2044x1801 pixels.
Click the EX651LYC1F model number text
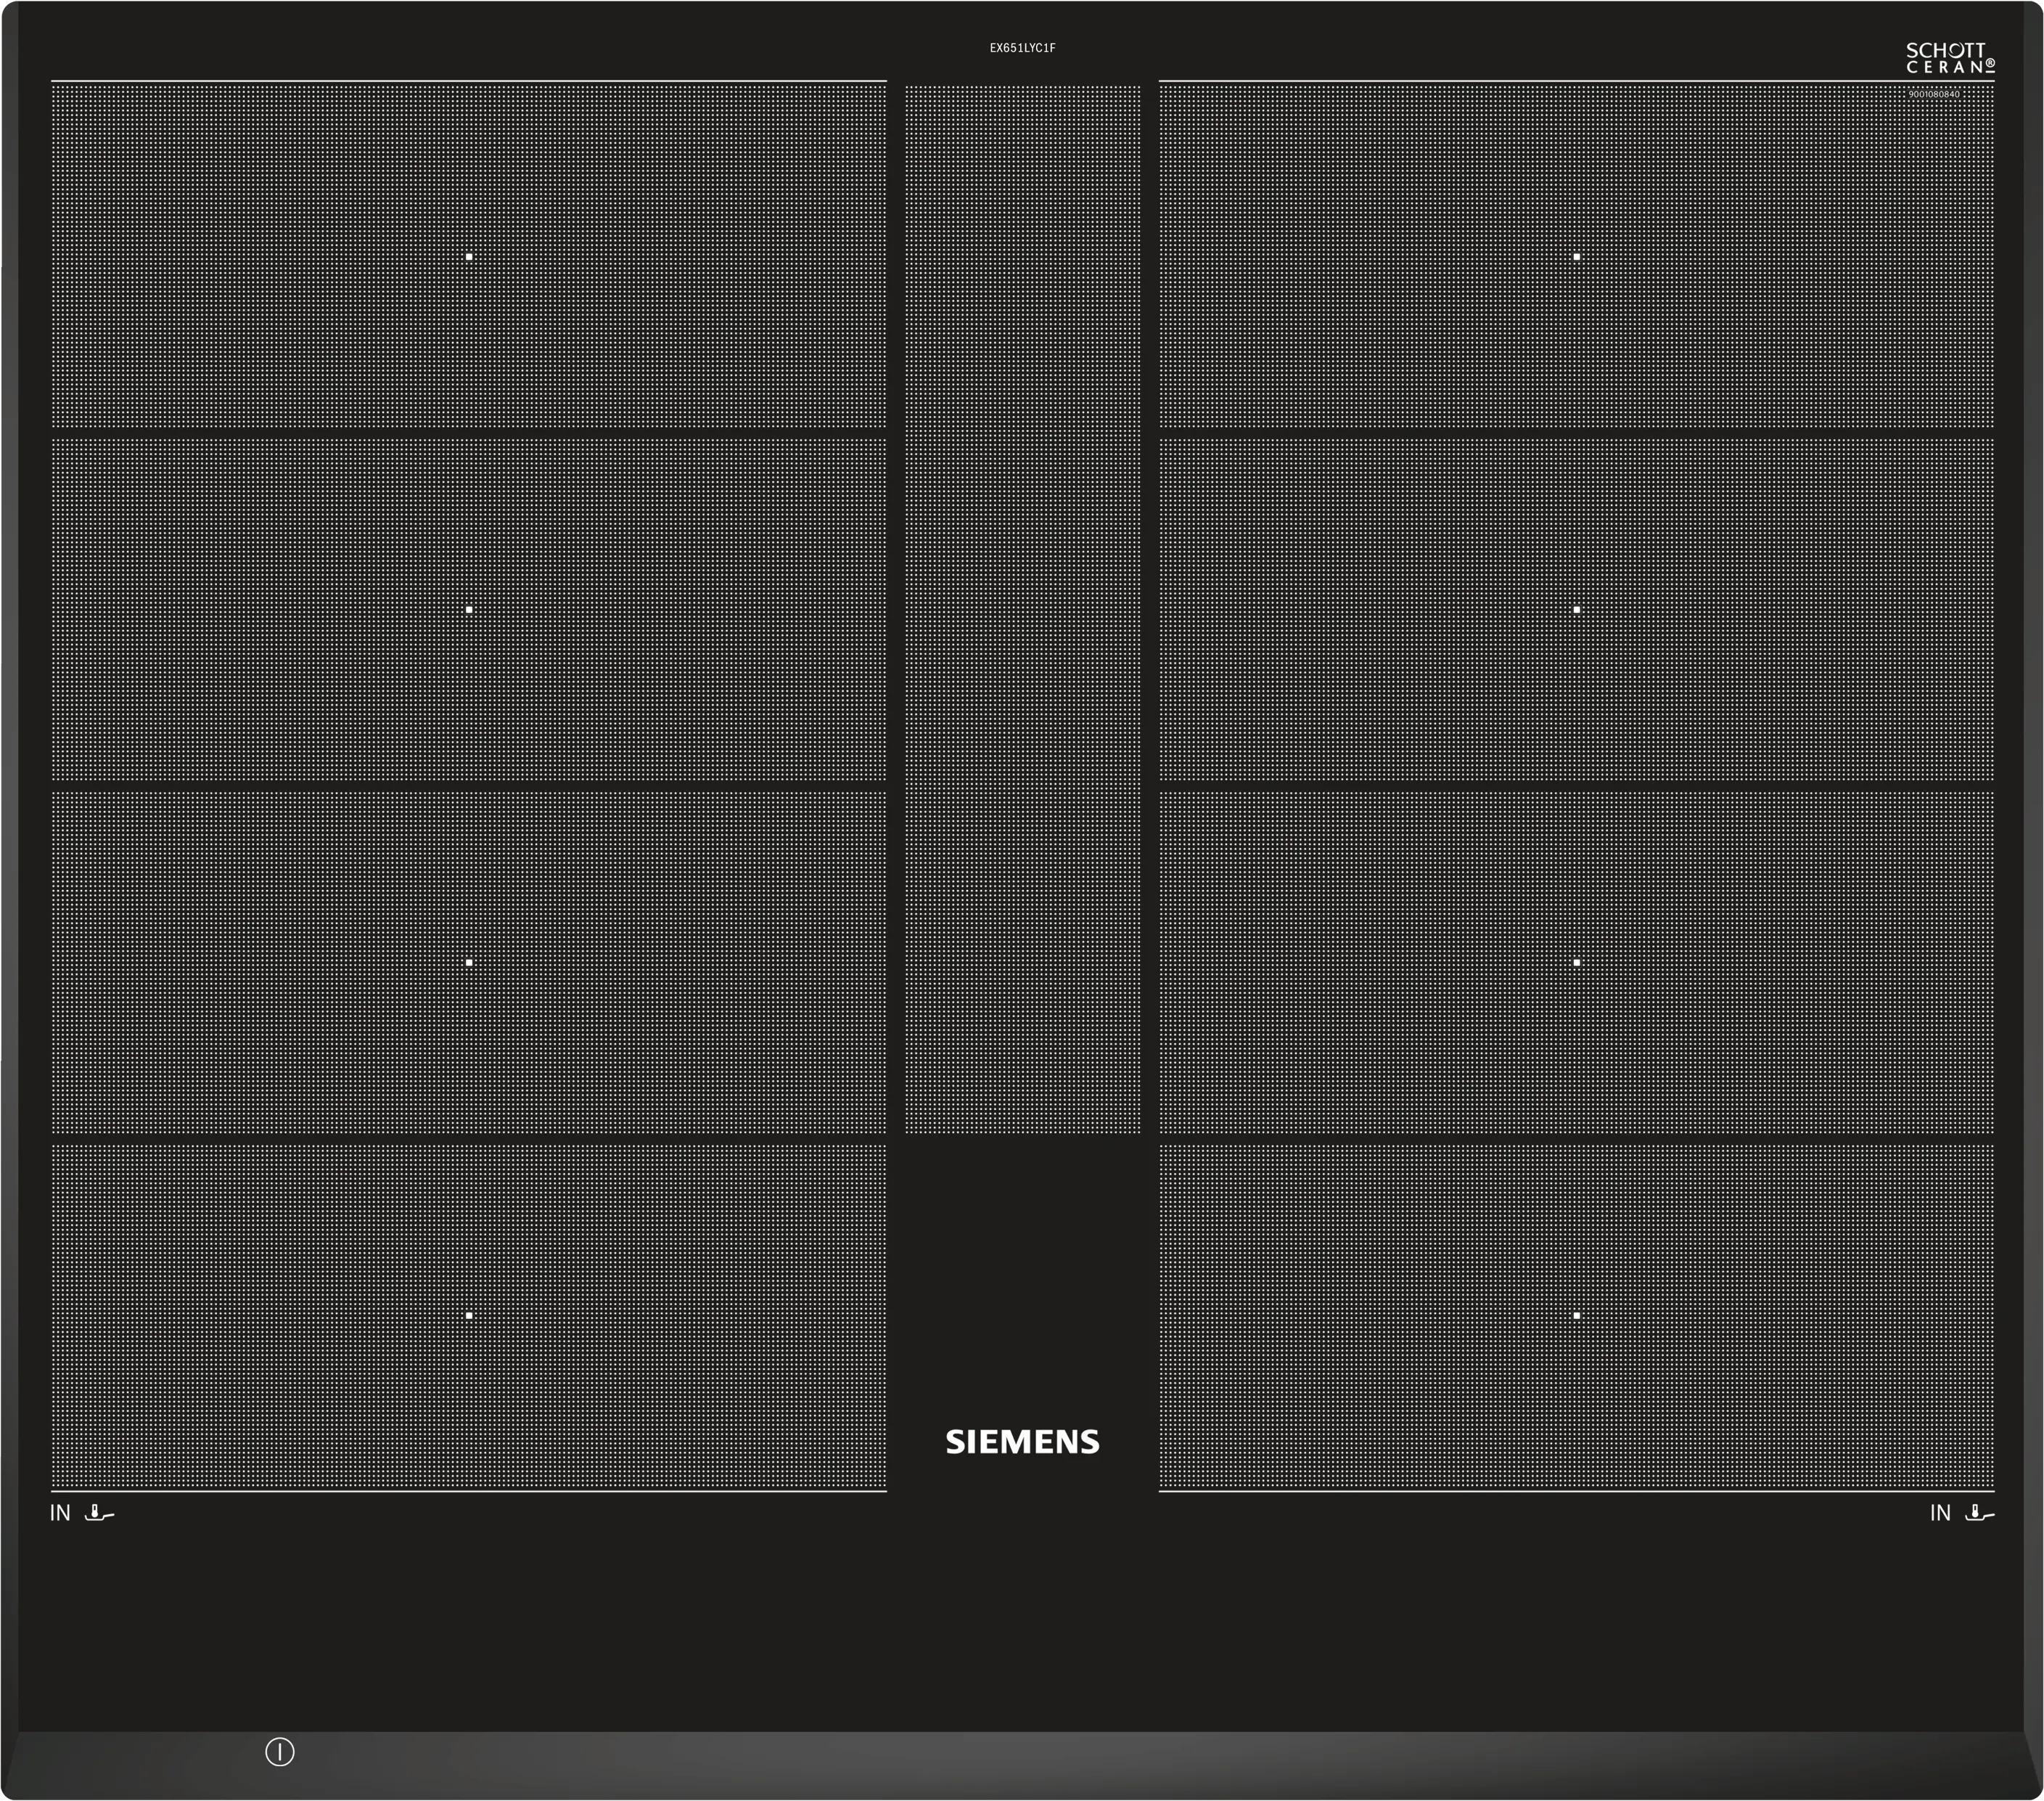coord(1022,48)
